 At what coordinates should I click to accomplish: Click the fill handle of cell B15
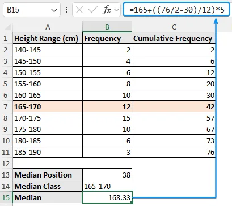(132, 203)
